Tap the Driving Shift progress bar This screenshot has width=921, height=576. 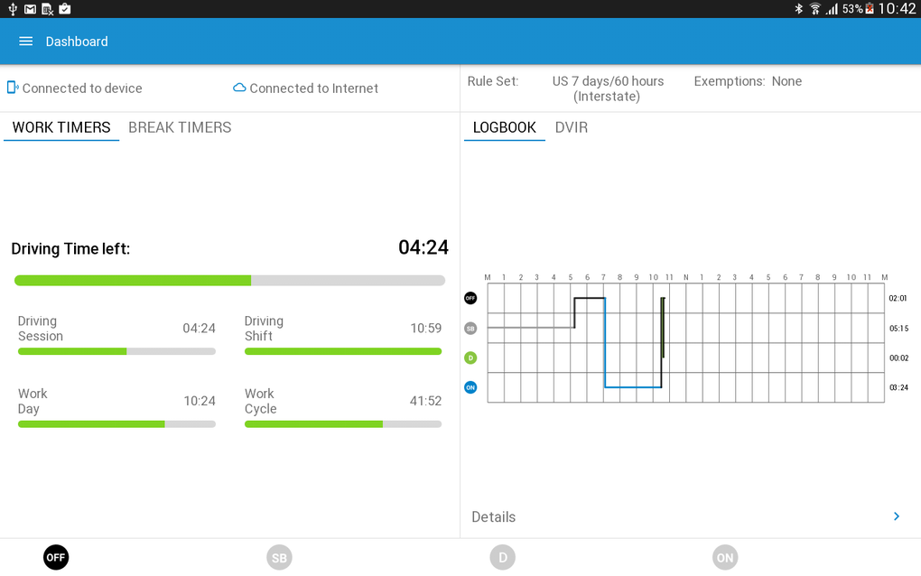[x=343, y=351]
